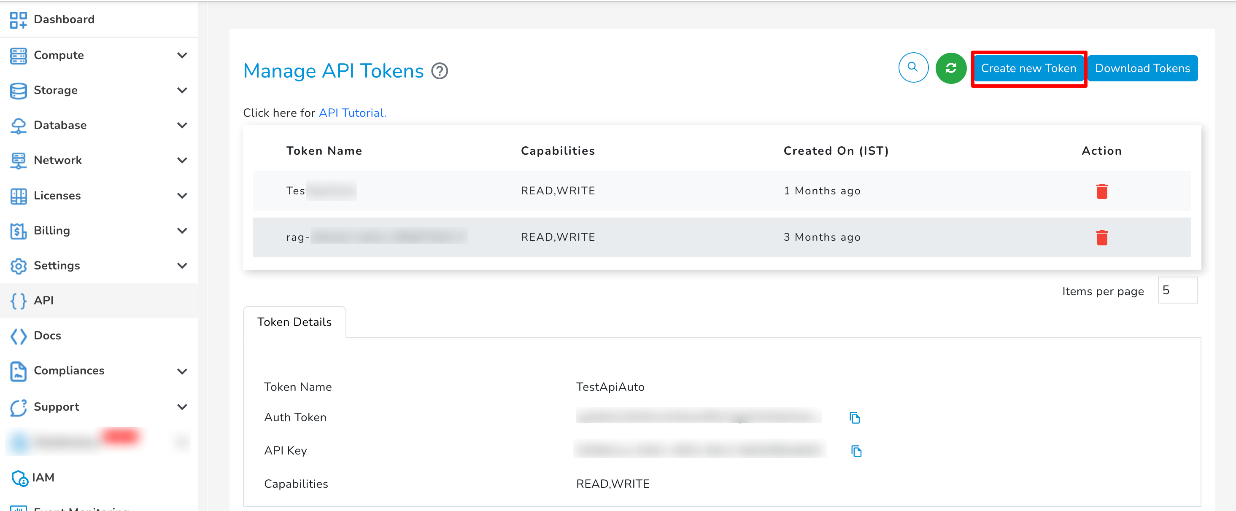Image resolution: width=1236 pixels, height=511 pixels.
Task: Refresh the API tokens list
Action: (x=950, y=68)
